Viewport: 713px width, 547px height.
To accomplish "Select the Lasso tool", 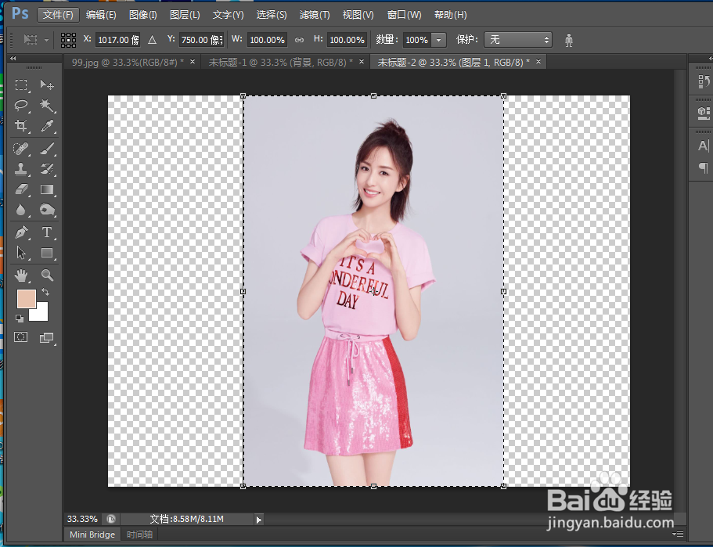I will pos(21,105).
